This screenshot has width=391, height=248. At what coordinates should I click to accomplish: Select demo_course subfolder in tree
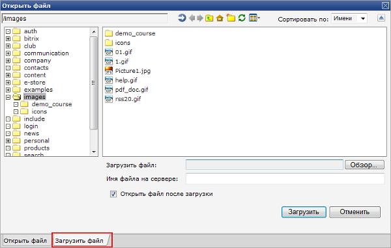[52, 104]
